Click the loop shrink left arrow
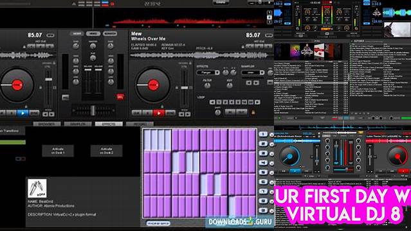This screenshot has height=231, width=411. pos(212,102)
